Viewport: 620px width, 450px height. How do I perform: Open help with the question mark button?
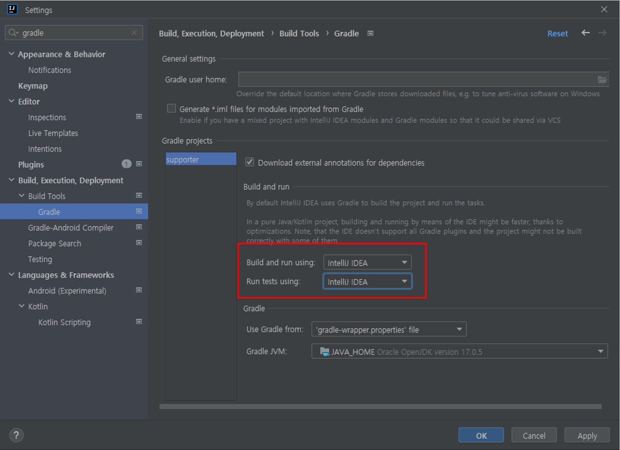16,435
